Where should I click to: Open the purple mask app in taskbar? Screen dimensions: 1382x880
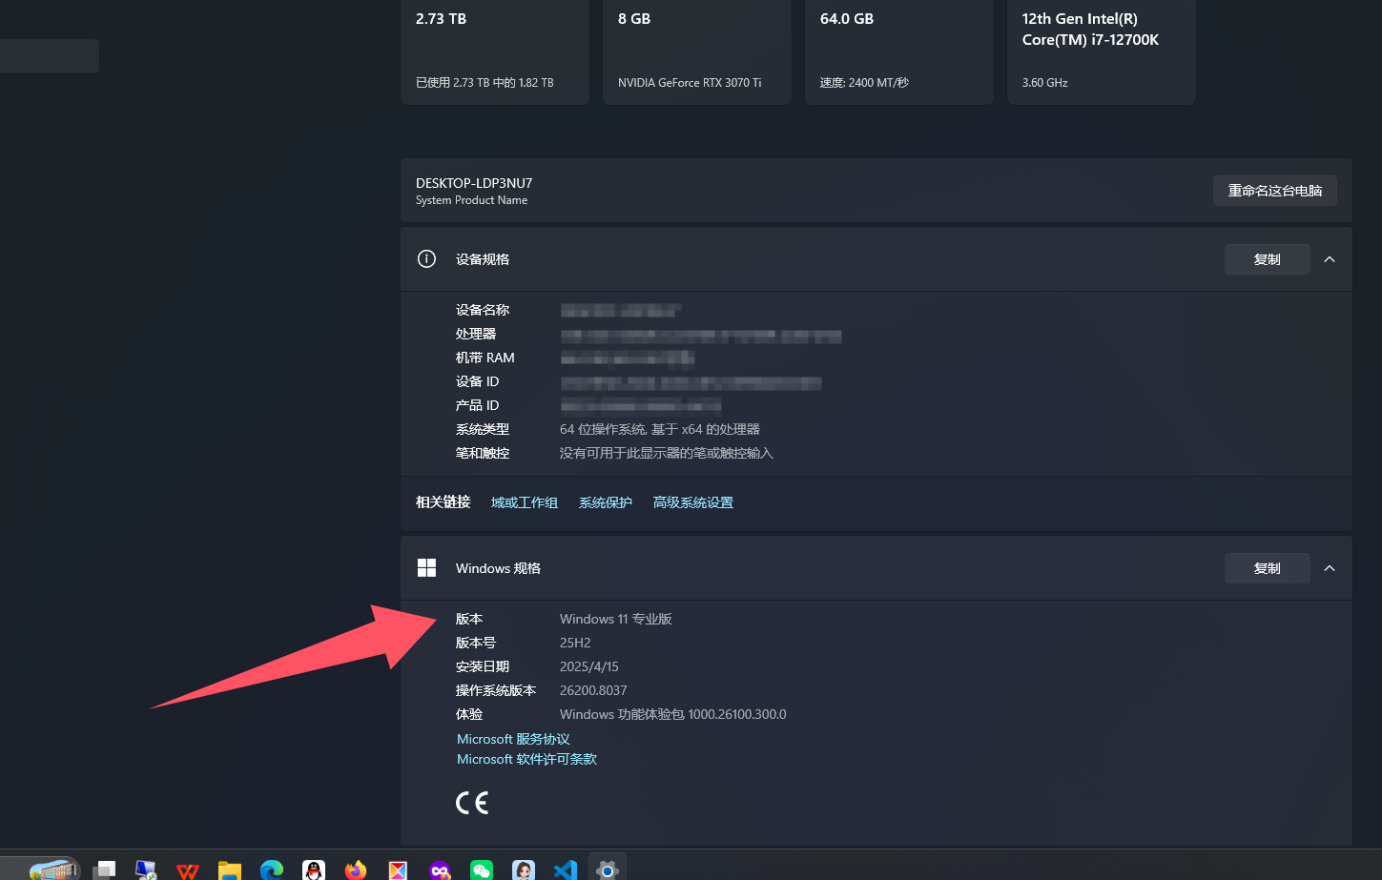440,870
